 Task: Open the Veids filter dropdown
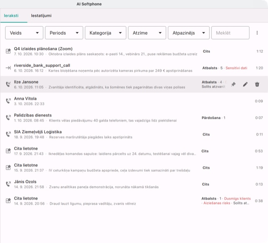pos(24,33)
